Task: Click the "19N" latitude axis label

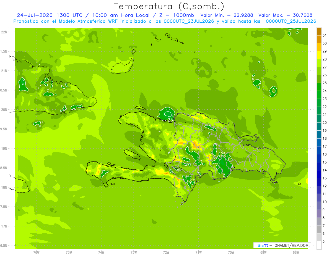Action: point(5,149)
